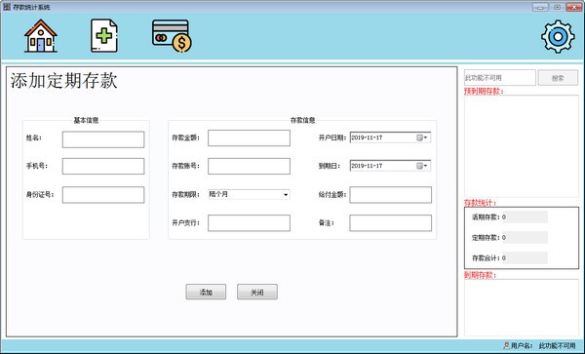
Task: Click the add document plus icon
Action: tap(104, 36)
